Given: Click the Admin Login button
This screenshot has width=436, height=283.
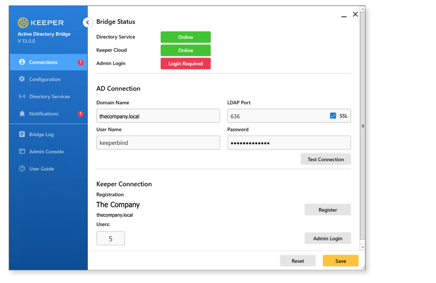Looking at the screenshot, I should [x=328, y=238].
